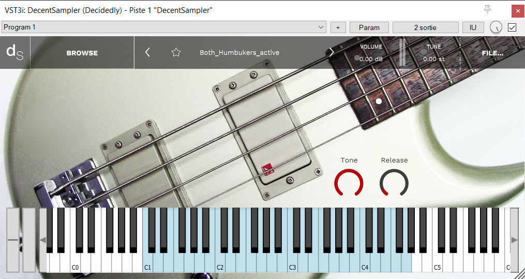
Task: Click the Both_Humbukers_active preset name
Action: [239, 53]
